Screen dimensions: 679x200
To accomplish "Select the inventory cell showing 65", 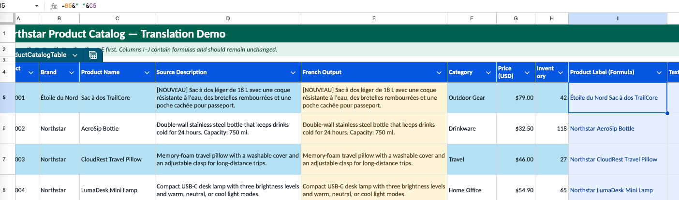I will 552,187.
